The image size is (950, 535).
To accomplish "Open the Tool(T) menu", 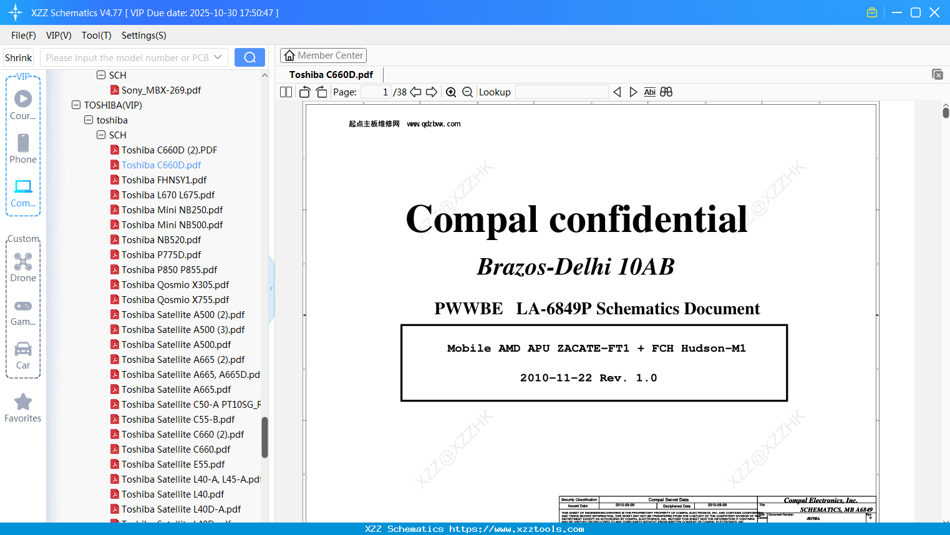I will (x=97, y=36).
